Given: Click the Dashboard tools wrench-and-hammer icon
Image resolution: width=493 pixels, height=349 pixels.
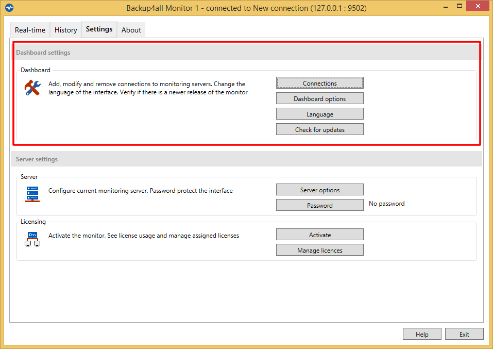Looking at the screenshot, I should [32, 88].
